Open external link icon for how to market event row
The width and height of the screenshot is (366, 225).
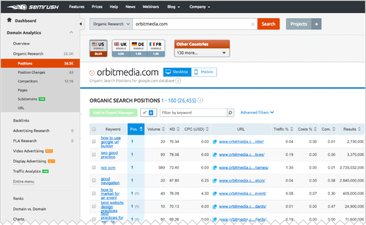[x=214, y=194]
